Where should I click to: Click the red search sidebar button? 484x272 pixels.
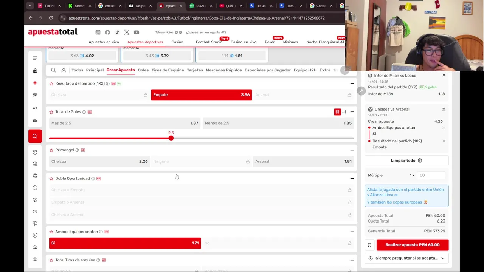35,136
